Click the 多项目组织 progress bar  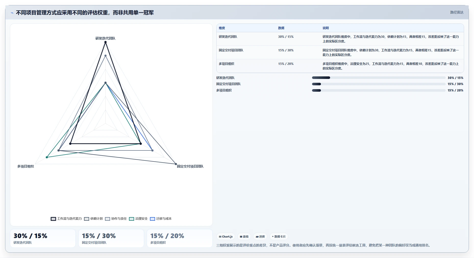point(379,90)
